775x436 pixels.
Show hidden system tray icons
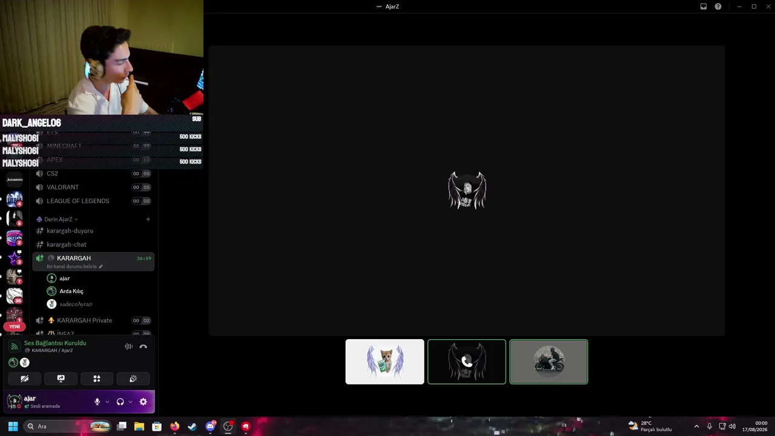[x=696, y=426]
